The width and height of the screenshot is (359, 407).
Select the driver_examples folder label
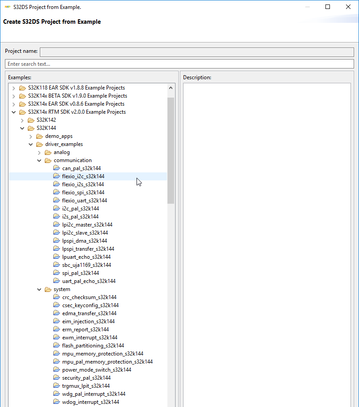[x=64, y=144]
